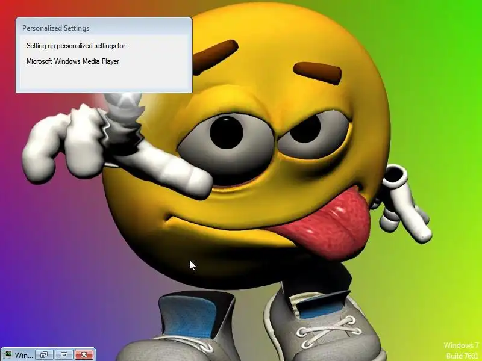The image size is (482, 361).
Task: Close the minimized "Win..." window
Action: click(84, 355)
